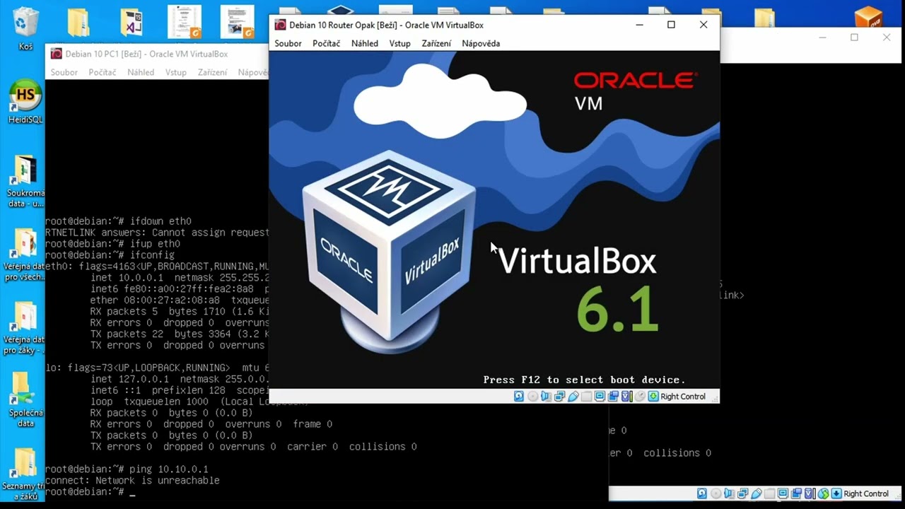The height and width of the screenshot is (509, 905).
Task: Open Zařízení menu in Router Opak window
Action: (436, 43)
